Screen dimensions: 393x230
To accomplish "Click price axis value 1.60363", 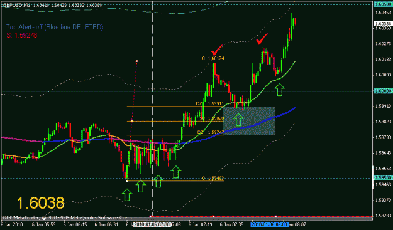I will point(384,28).
